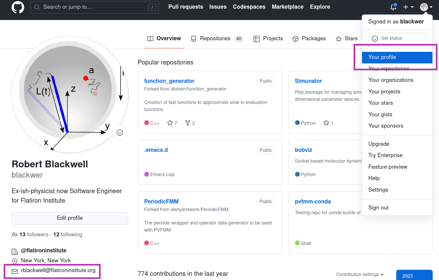This screenshot has width=439, height=280.
Task: Open the pvfmm-conda repository
Action: pyautogui.click(x=313, y=202)
